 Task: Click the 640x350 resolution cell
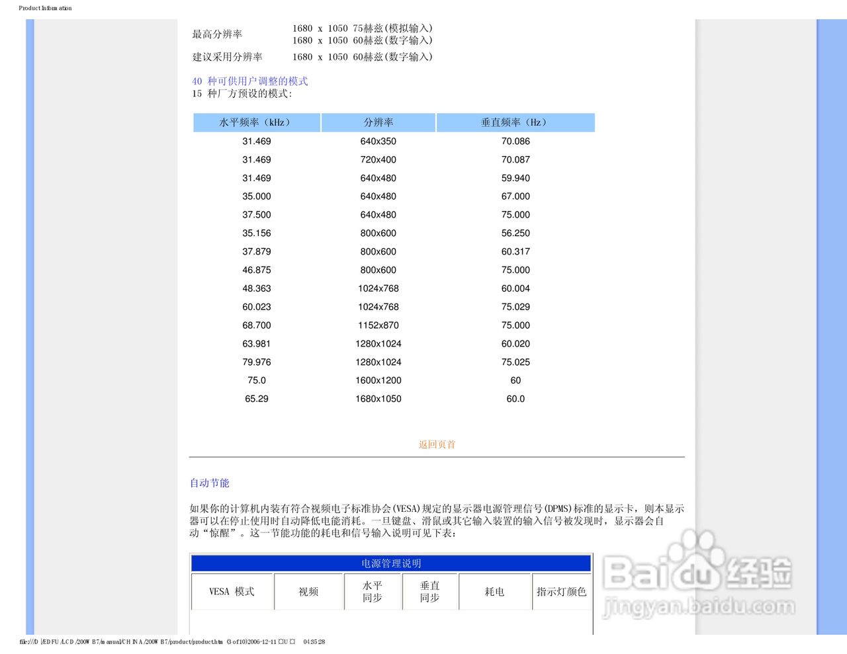pos(379,142)
